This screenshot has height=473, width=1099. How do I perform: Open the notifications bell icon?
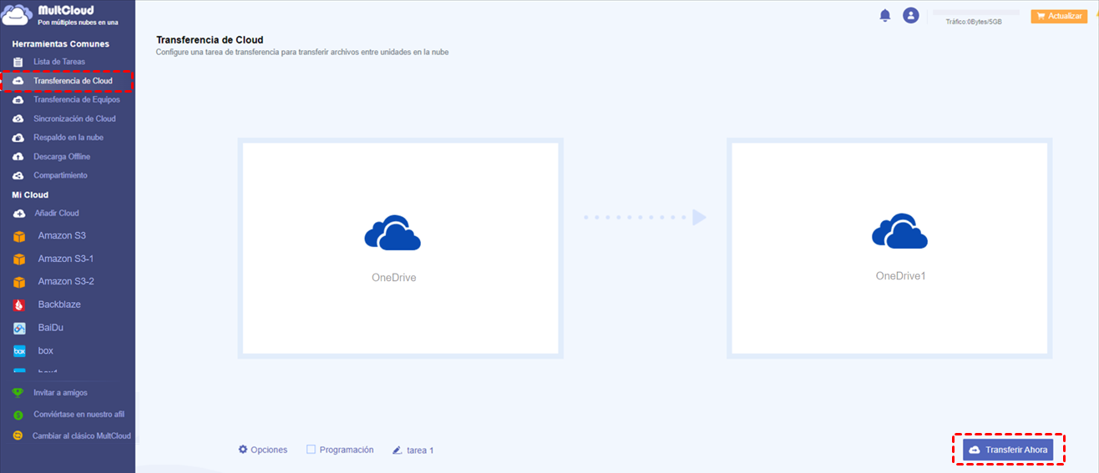tap(885, 15)
